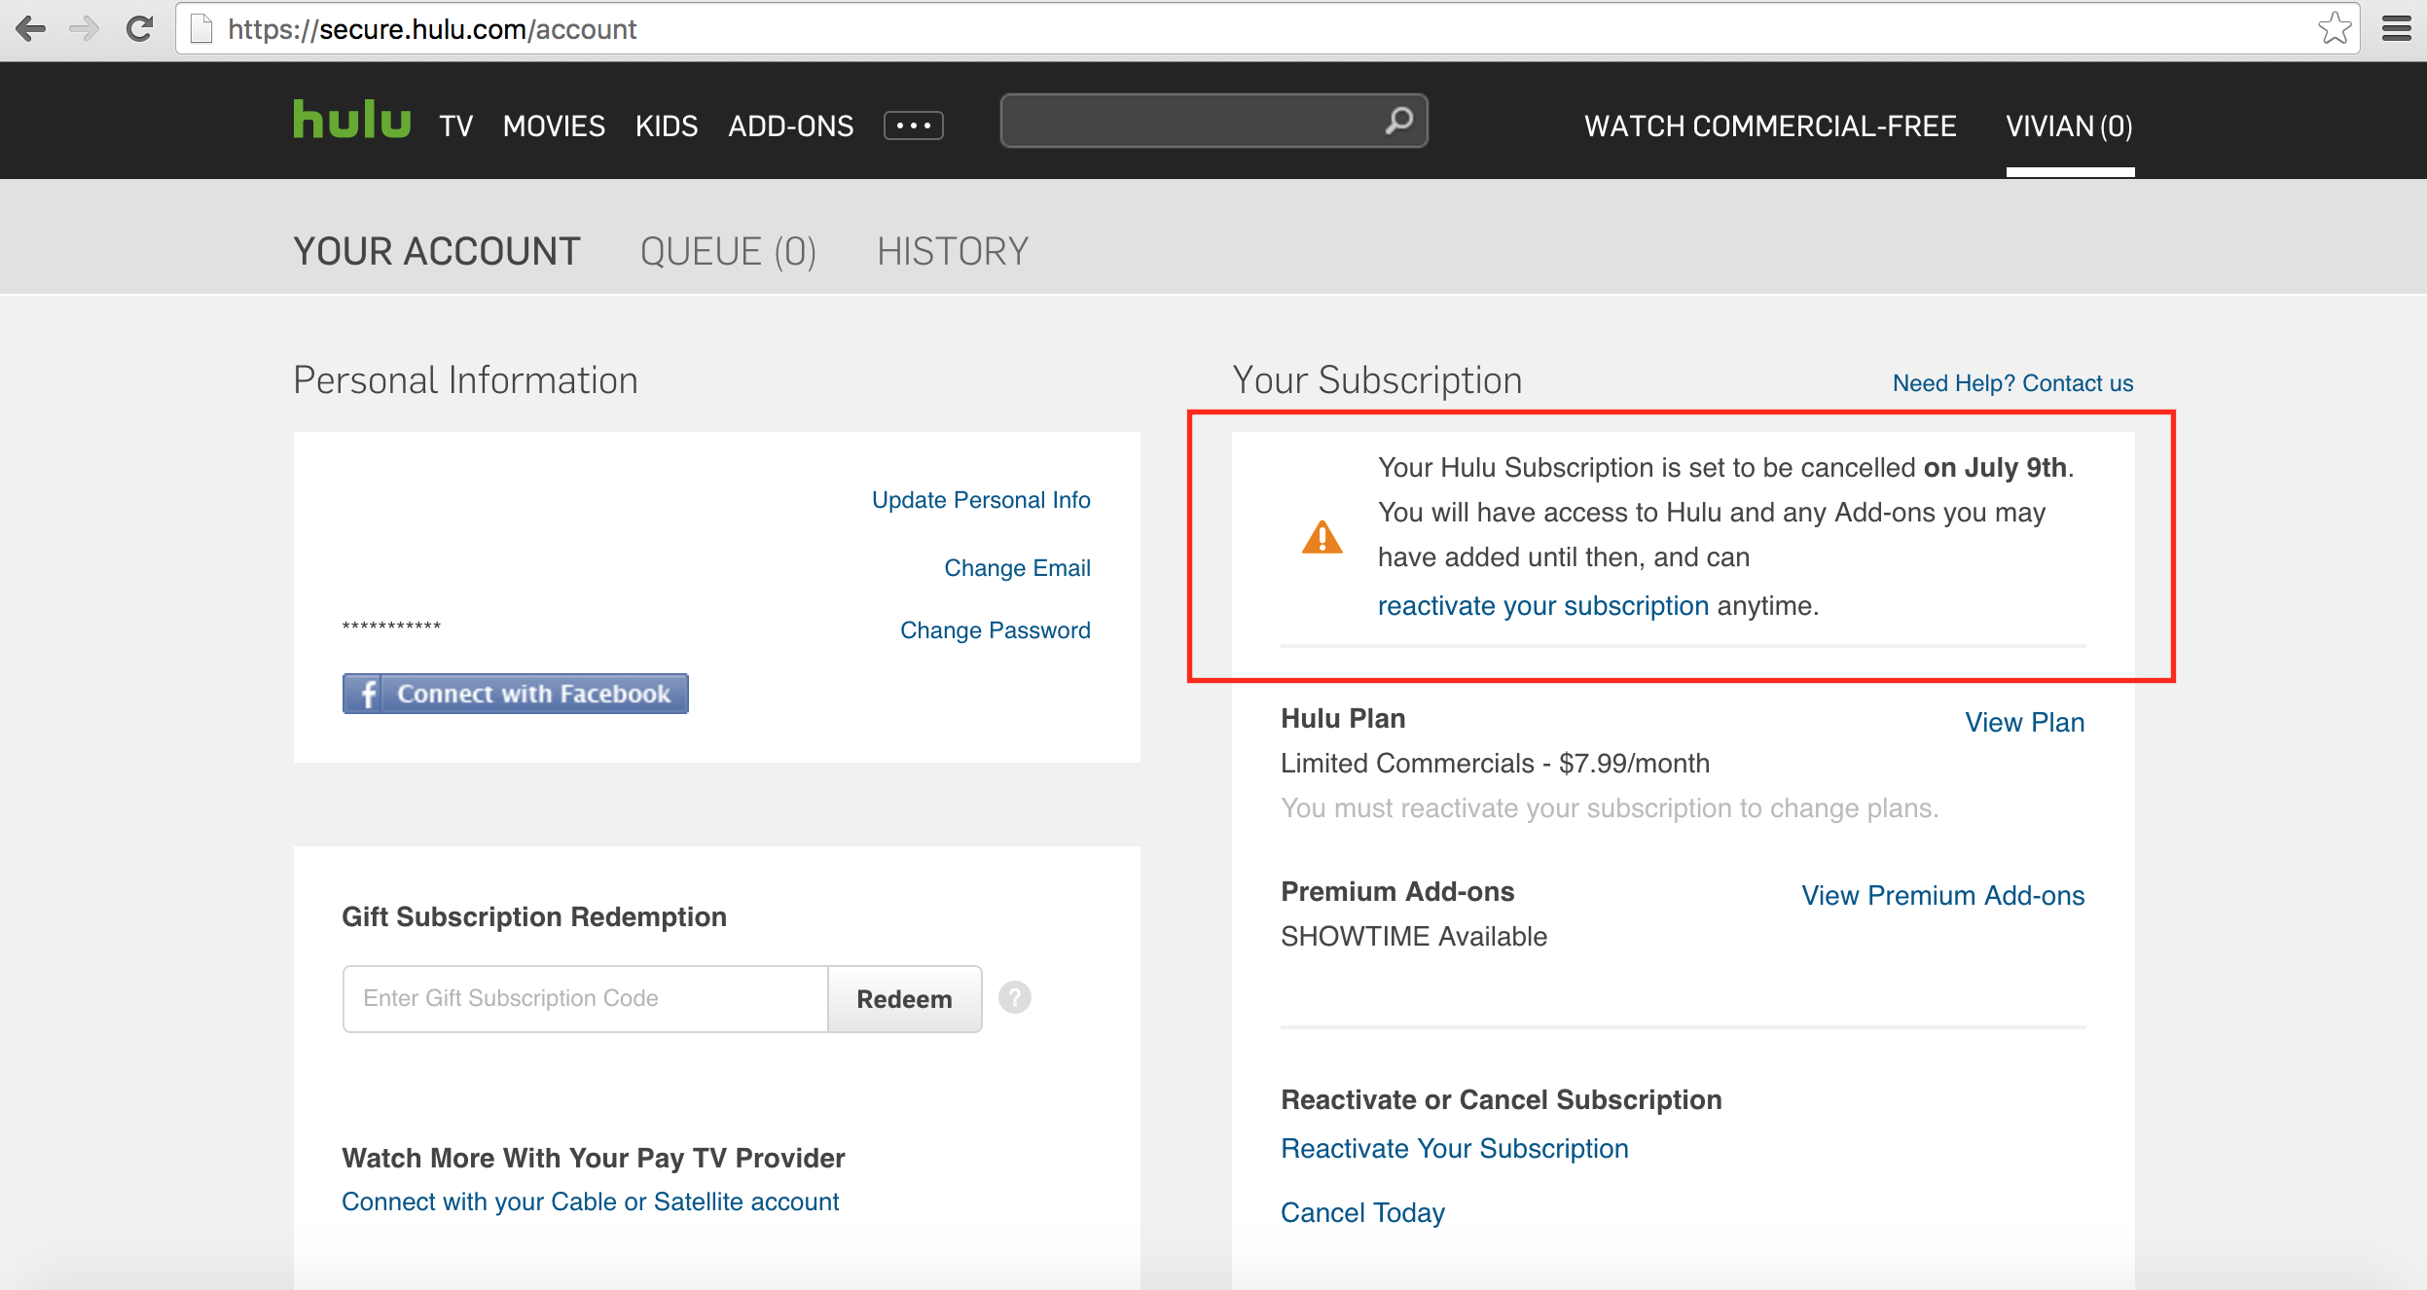Open Update Personal Info link

pyautogui.click(x=981, y=500)
